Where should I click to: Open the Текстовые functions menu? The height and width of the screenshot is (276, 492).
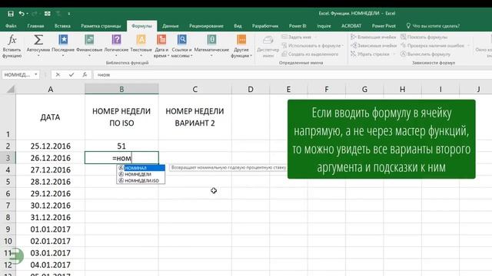[x=141, y=46]
